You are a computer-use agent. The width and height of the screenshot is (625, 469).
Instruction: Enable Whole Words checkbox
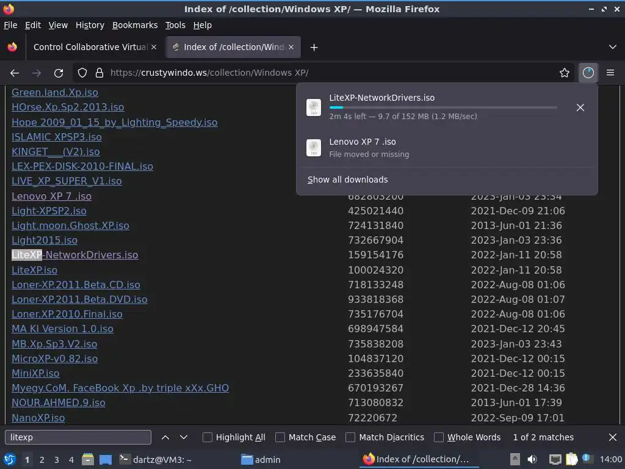pyautogui.click(x=438, y=437)
